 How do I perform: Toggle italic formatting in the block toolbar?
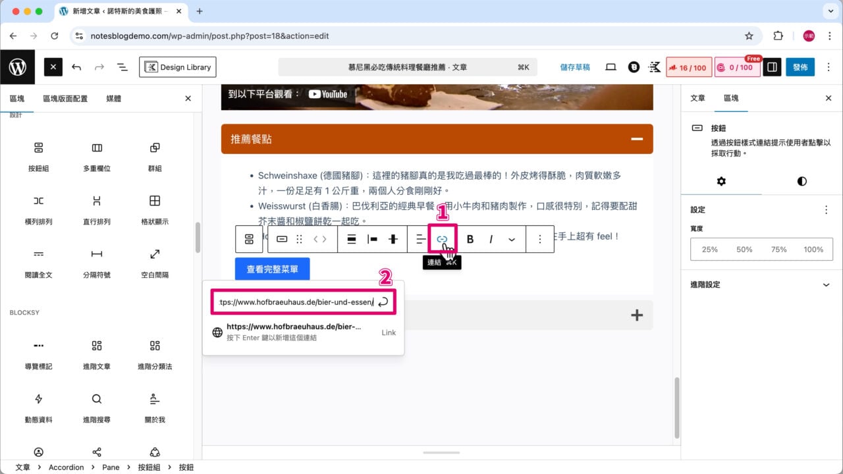point(491,239)
